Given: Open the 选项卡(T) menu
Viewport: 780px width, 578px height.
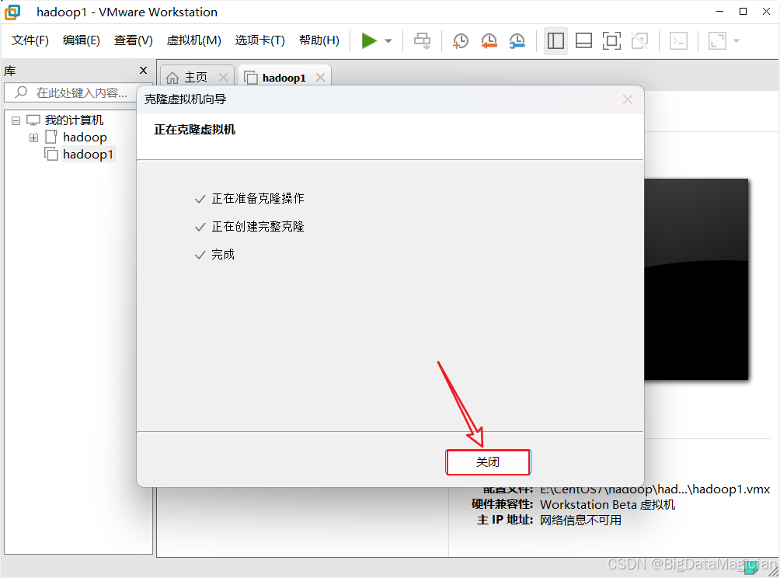Looking at the screenshot, I should point(259,40).
